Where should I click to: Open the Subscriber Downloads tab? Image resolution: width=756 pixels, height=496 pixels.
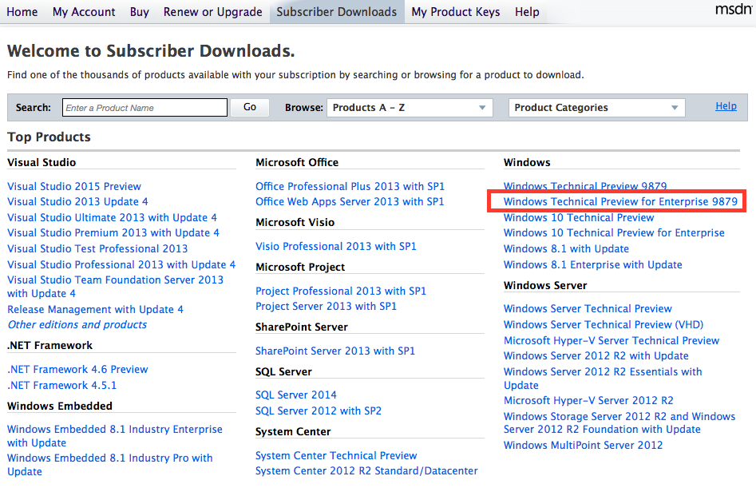click(337, 12)
